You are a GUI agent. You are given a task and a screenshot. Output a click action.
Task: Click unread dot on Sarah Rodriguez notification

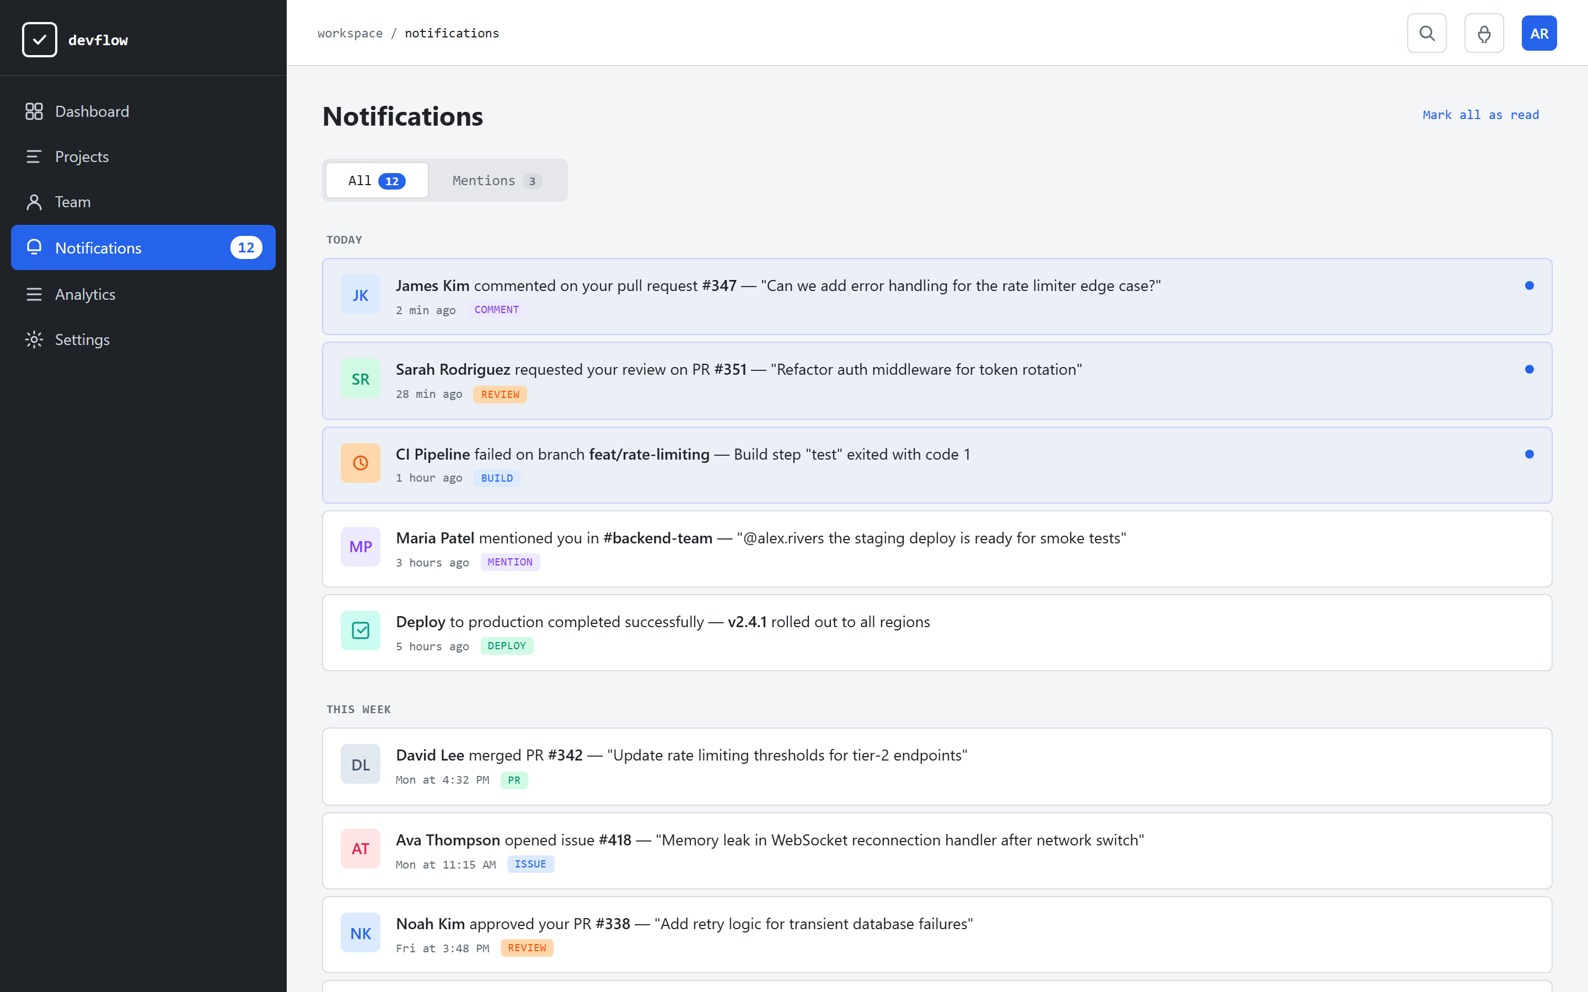[x=1529, y=369]
